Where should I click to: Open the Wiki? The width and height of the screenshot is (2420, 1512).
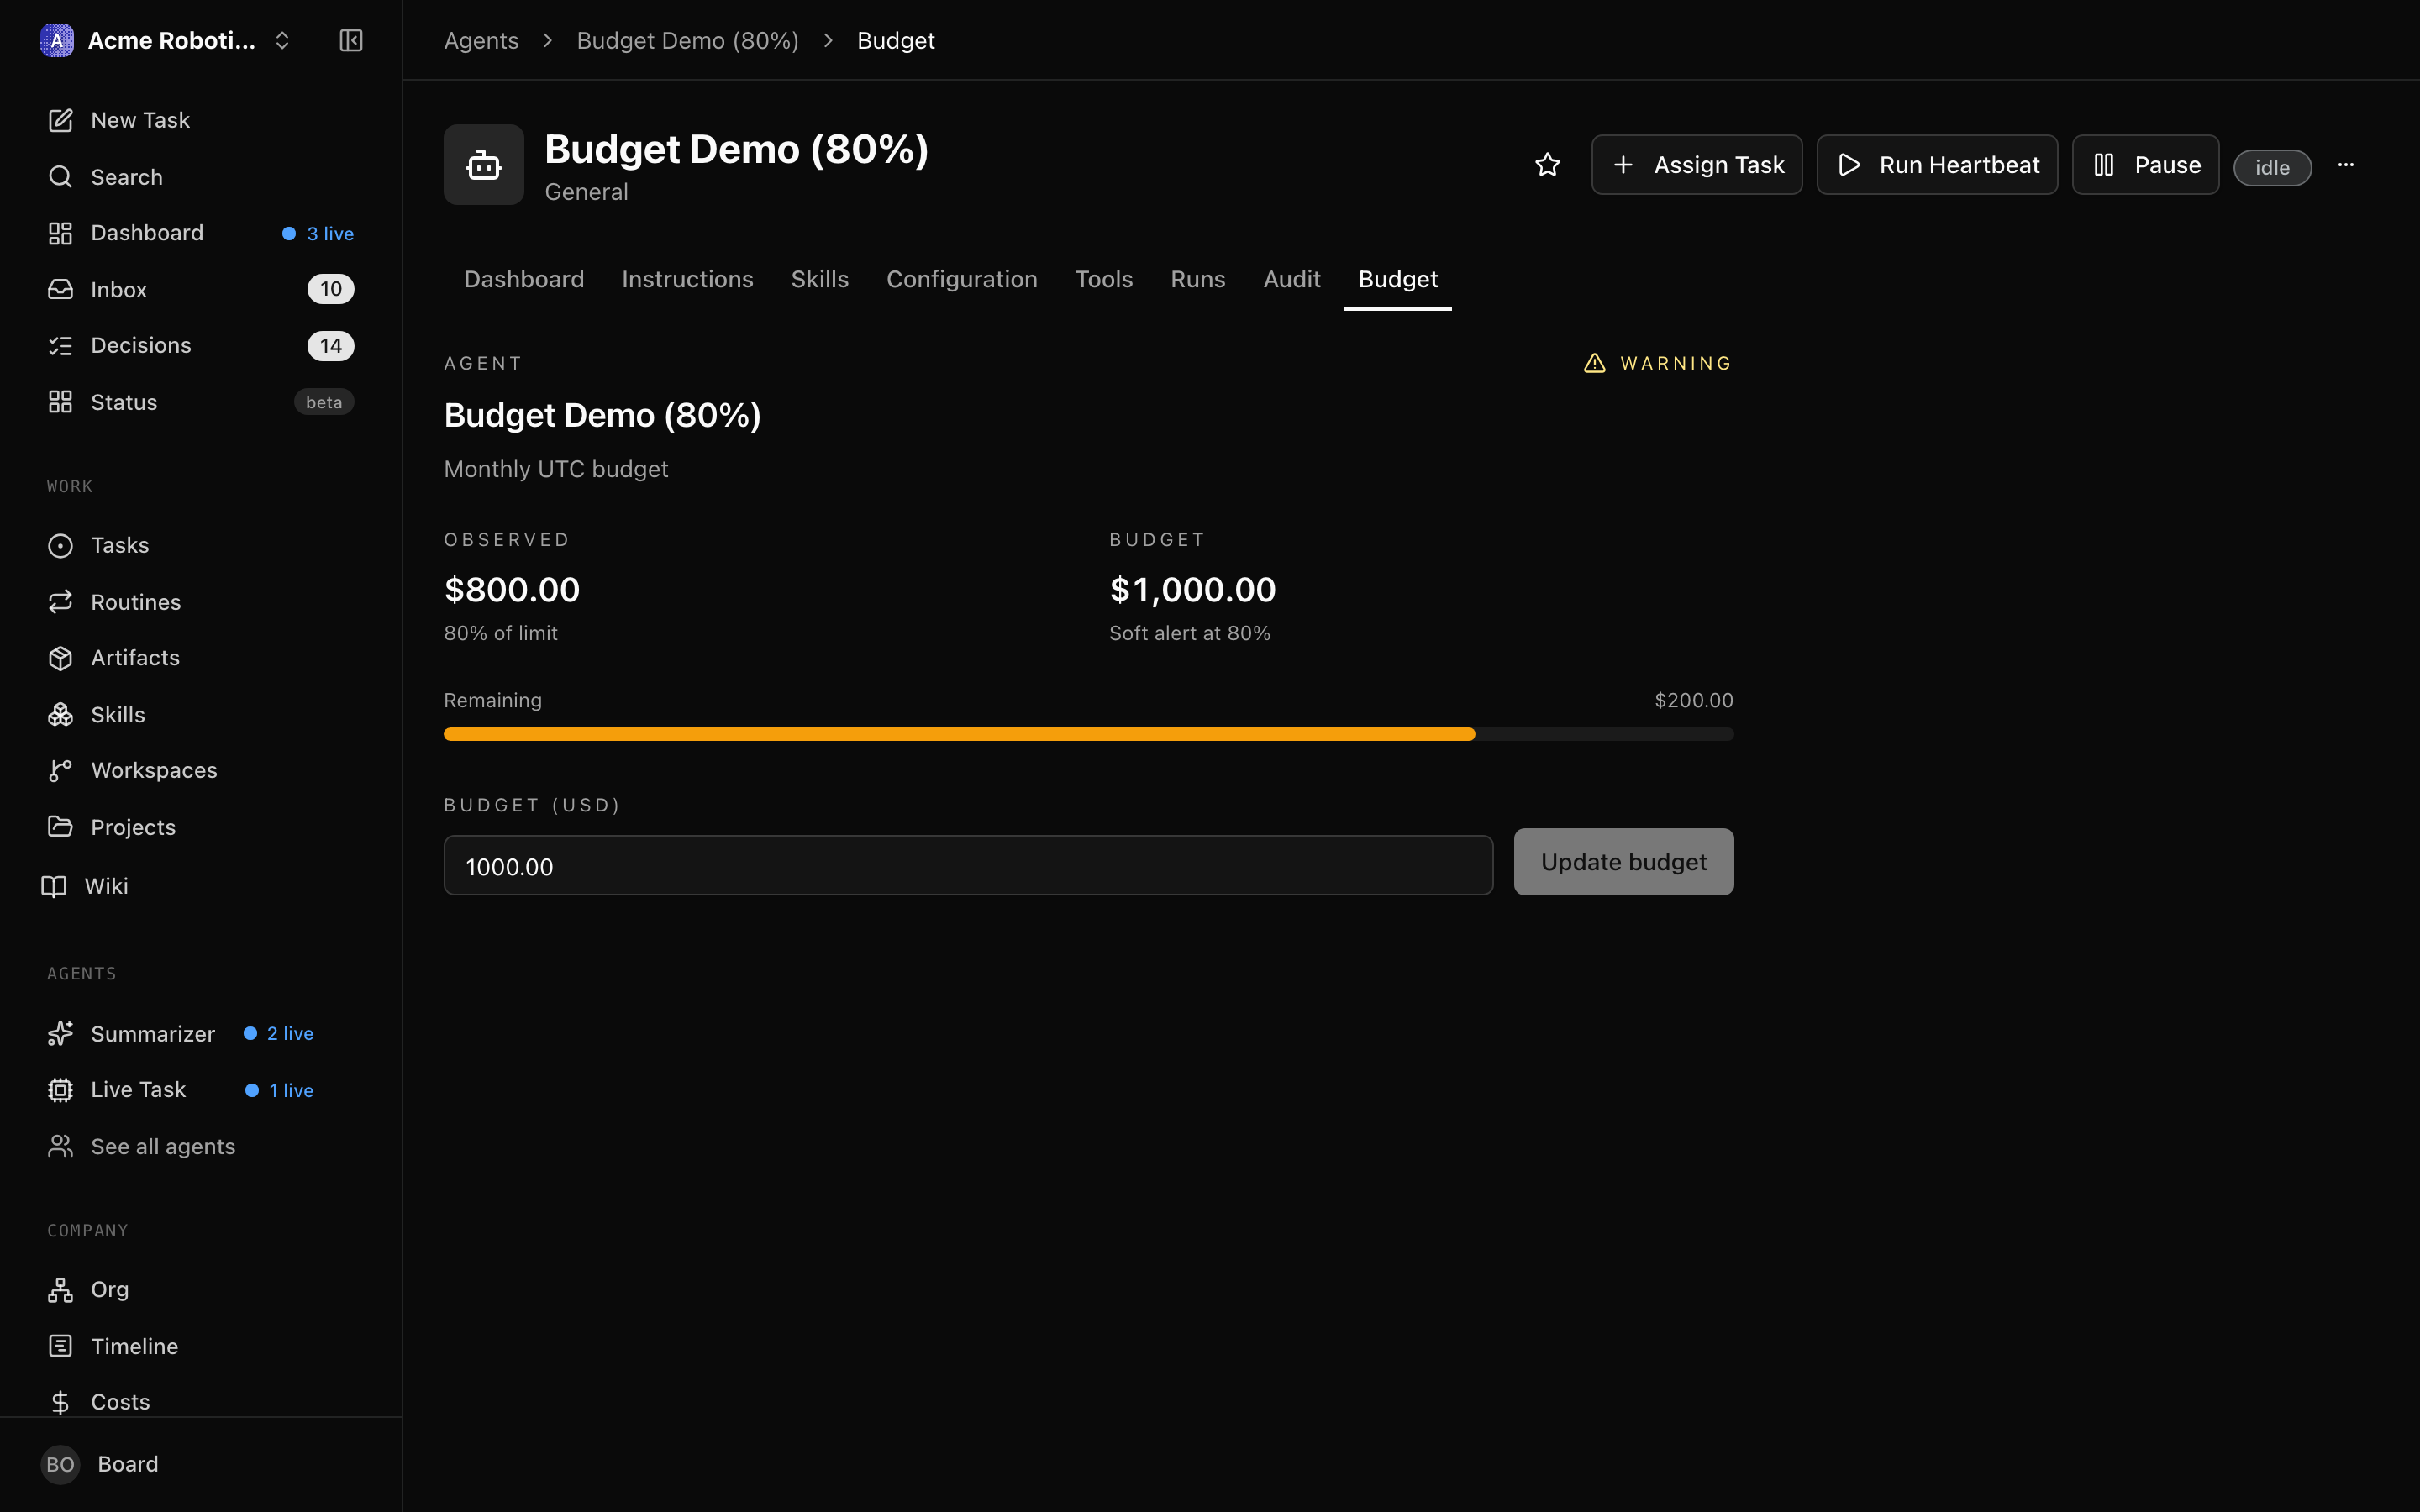coord(200,886)
